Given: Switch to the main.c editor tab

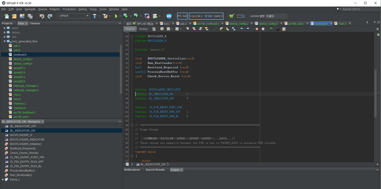Looking at the screenshot, I should pyautogui.click(x=342, y=23).
